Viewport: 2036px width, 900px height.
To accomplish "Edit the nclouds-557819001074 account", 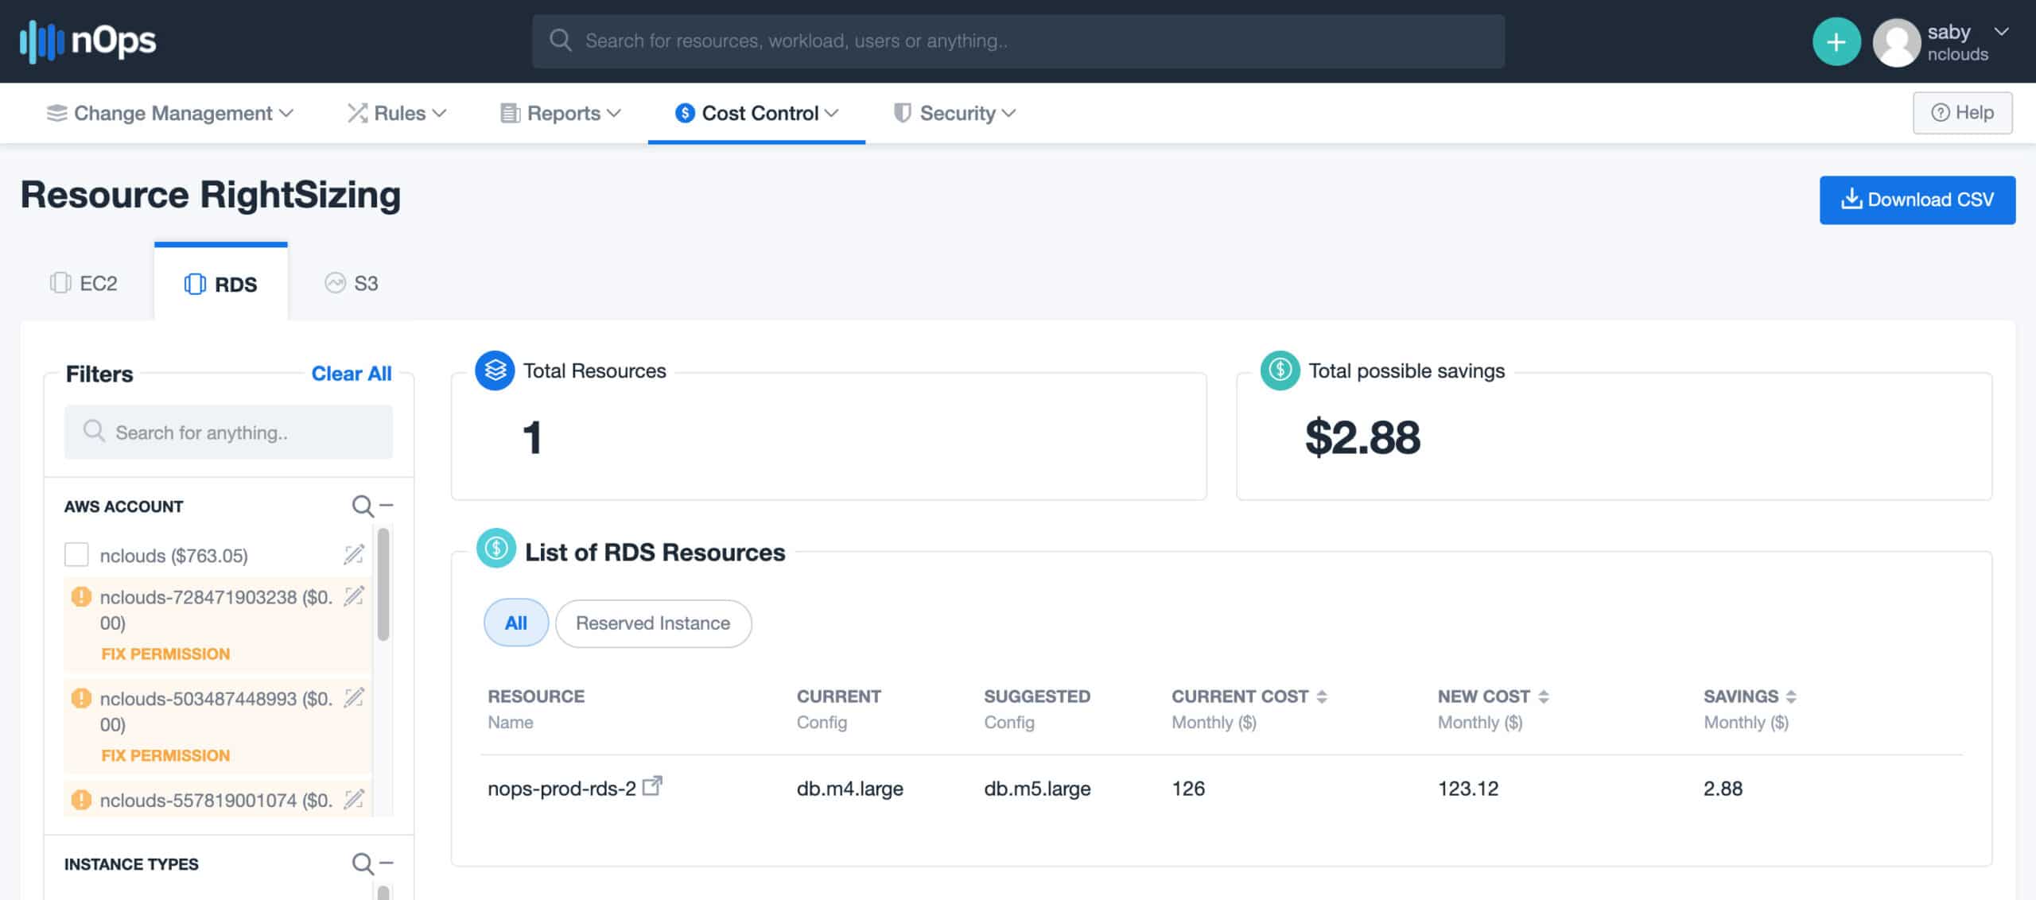I will coord(354,799).
